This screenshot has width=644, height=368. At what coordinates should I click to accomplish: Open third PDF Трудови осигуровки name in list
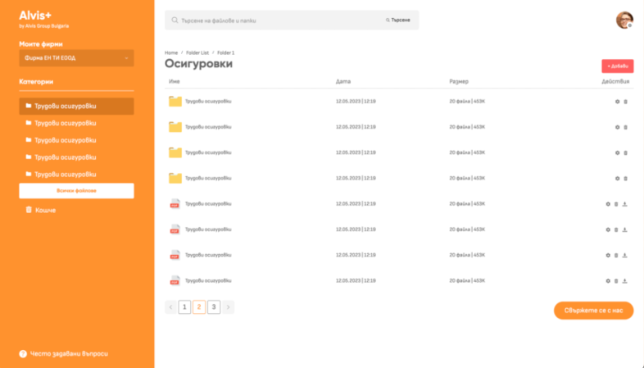(x=208, y=255)
